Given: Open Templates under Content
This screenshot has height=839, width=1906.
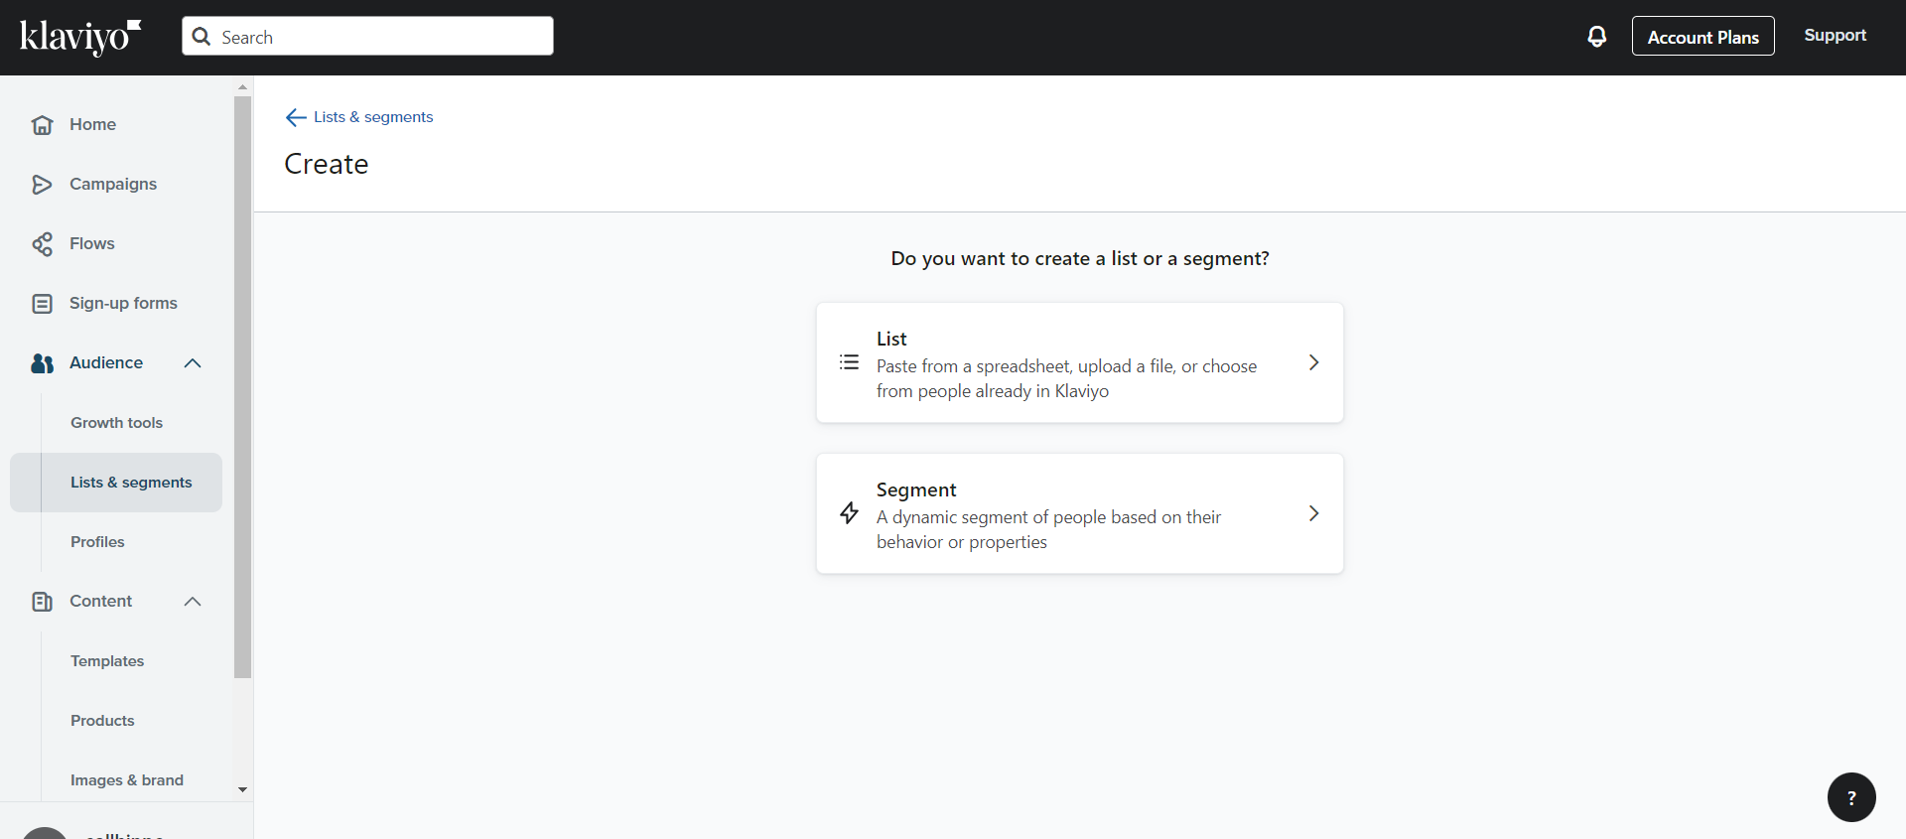Looking at the screenshot, I should pos(107,661).
